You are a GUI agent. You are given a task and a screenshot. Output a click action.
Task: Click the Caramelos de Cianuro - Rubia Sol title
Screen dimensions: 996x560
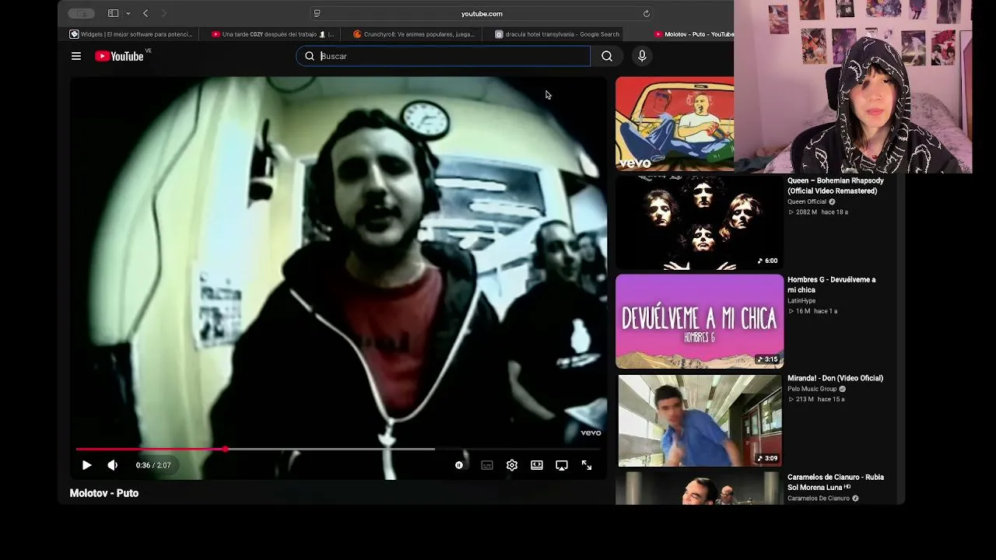click(836, 482)
